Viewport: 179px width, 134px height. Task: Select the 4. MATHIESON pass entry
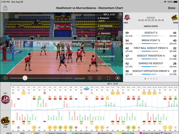click(x=105, y=27)
